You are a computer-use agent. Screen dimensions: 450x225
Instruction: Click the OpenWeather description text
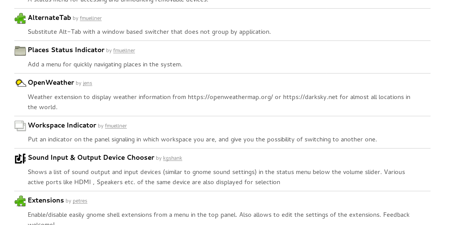click(x=219, y=102)
